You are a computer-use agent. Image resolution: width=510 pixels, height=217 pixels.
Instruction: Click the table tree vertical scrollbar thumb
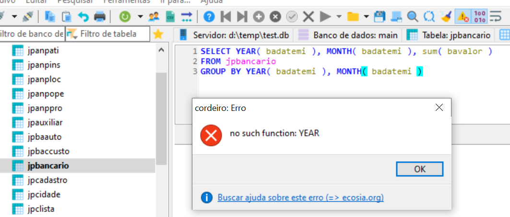[x=161, y=120]
